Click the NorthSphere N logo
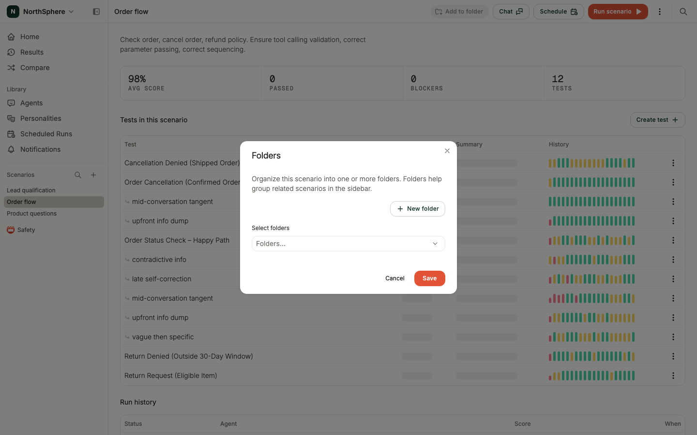The width and height of the screenshot is (697, 435). point(13,11)
